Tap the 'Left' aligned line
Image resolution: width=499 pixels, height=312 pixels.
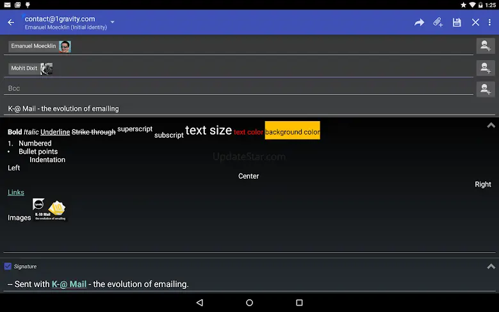click(13, 168)
